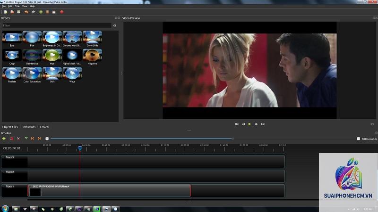Viewport: 378px width, 212px height.
Task: Select the Alpha Mask / Wipe effect
Action: pyautogui.click(x=72, y=57)
